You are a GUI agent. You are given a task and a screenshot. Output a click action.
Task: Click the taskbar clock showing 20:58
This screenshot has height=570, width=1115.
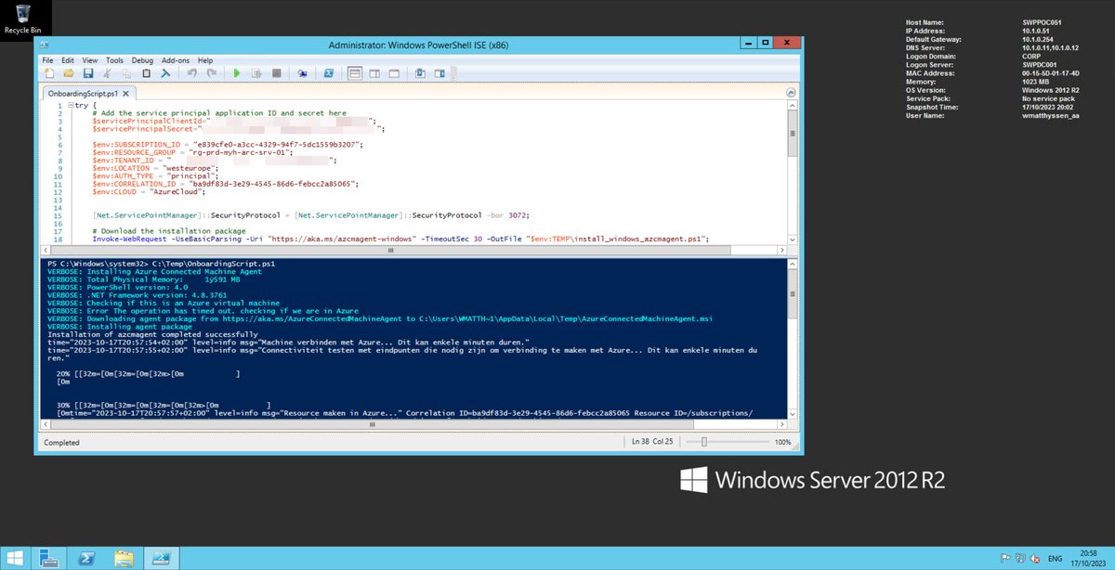pyautogui.click(x=1088, y=558)
